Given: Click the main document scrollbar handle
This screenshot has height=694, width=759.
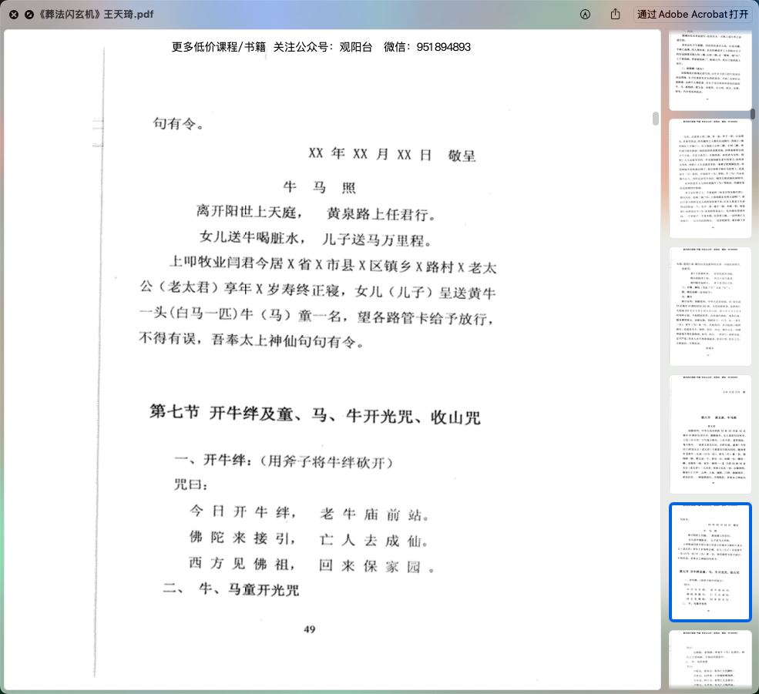Looking at the screenshot, I should pyautogui.click(x=656, y=119).
